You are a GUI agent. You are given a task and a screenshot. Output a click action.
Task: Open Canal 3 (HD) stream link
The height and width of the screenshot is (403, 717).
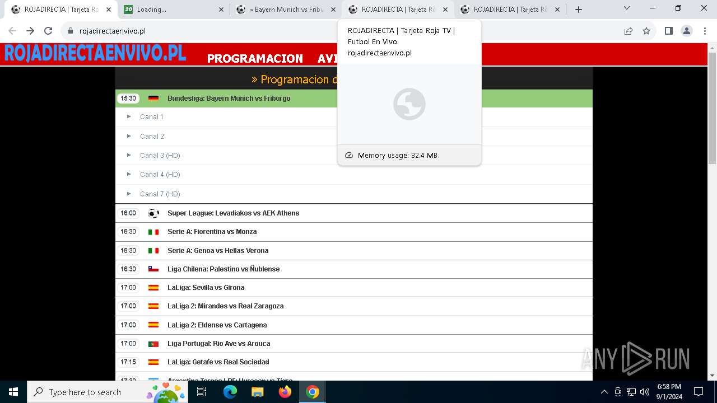160,156
